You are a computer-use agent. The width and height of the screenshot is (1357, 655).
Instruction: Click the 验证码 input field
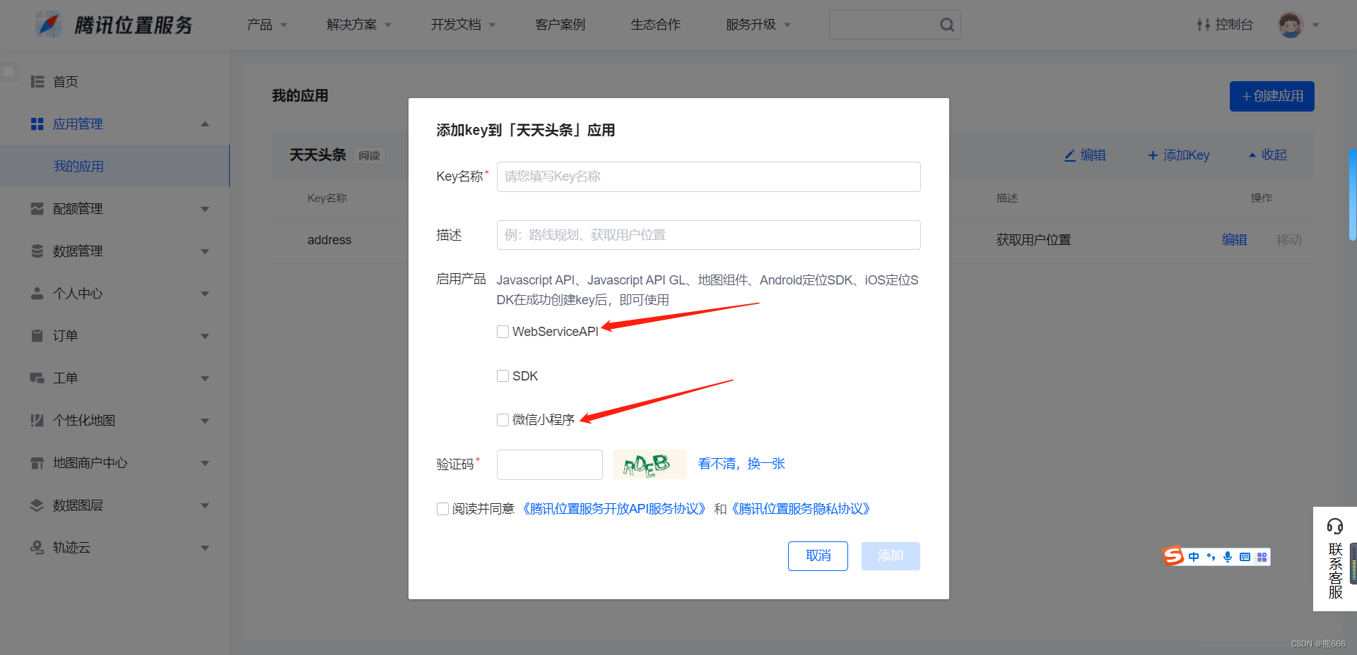click(x=550, y=464)
